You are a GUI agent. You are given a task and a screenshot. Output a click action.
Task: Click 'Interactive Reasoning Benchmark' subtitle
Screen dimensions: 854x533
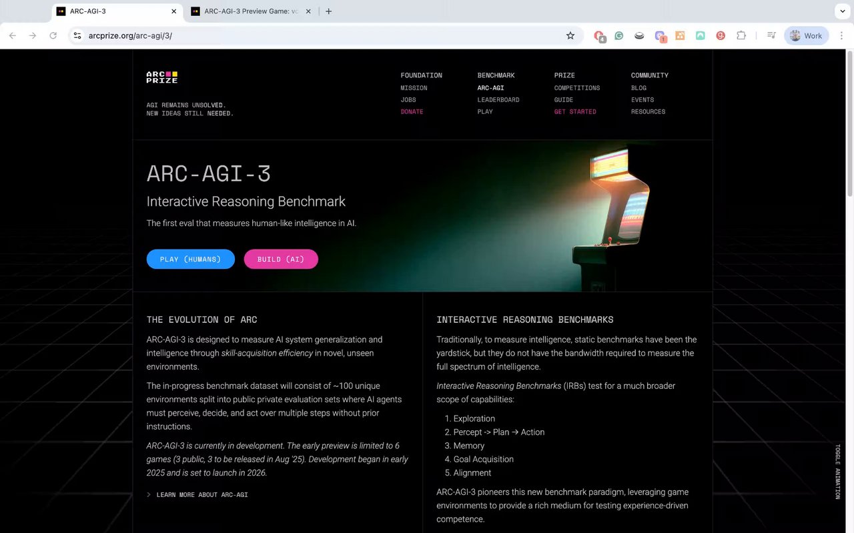pos(246,201)
